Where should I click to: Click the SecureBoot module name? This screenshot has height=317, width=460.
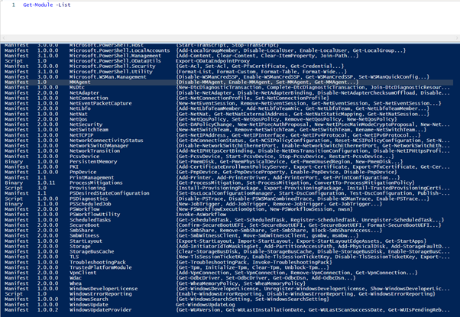pyautogui.click(x=84, y=225)
